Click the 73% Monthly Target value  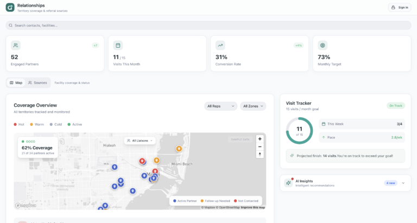324,57
